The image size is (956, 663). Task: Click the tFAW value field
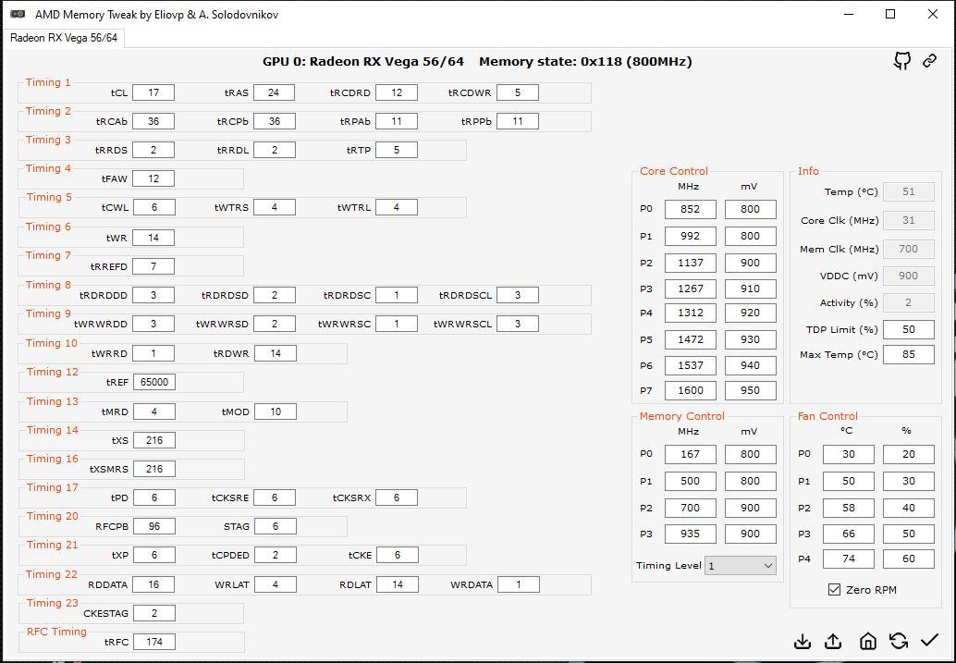pyautogui.click(x=153, y=178)
